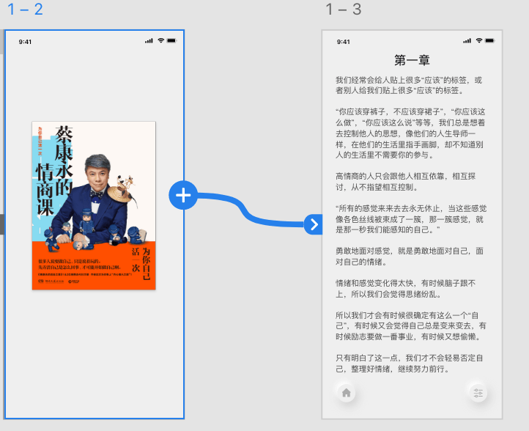Click the Wi-Fi icon in artboard 1 – 2

point(160,40)
